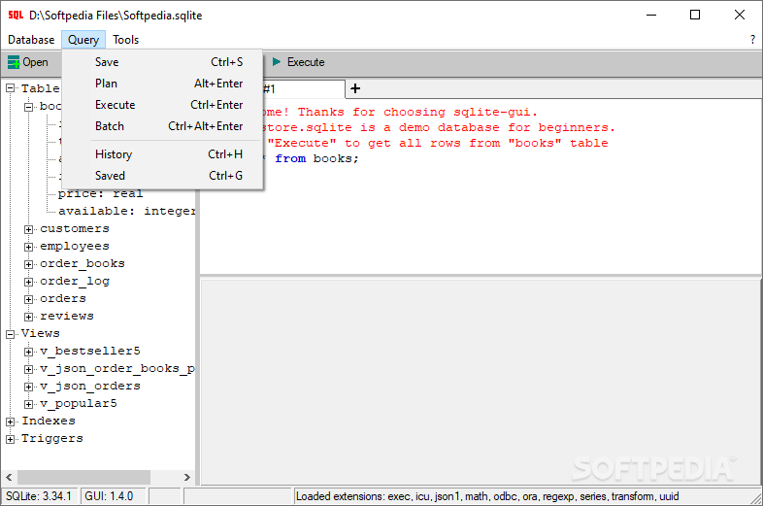Click in the SQL editor on 'from books;'
763x506 pixels.
pyautogui.click(x=316, y=158)
